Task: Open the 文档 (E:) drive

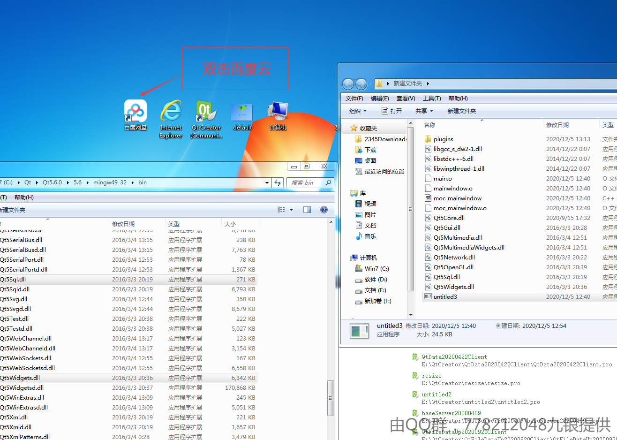Action: coord(371,290)
